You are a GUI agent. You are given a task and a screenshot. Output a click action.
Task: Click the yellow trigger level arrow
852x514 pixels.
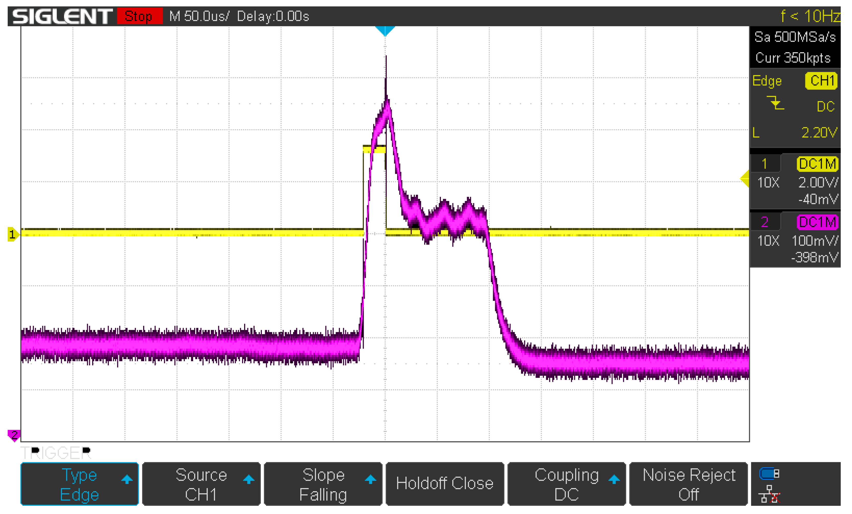[745, 179]
